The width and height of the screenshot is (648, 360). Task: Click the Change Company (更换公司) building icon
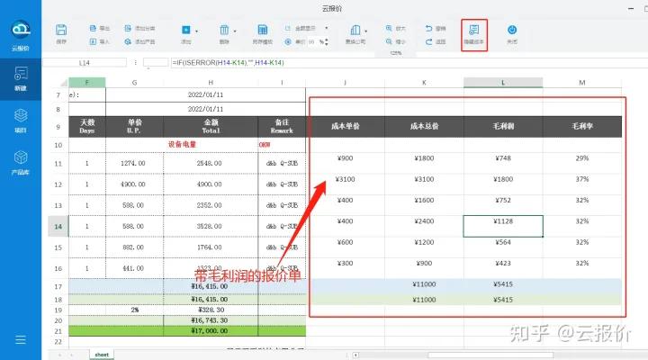[x=355, y=30]
